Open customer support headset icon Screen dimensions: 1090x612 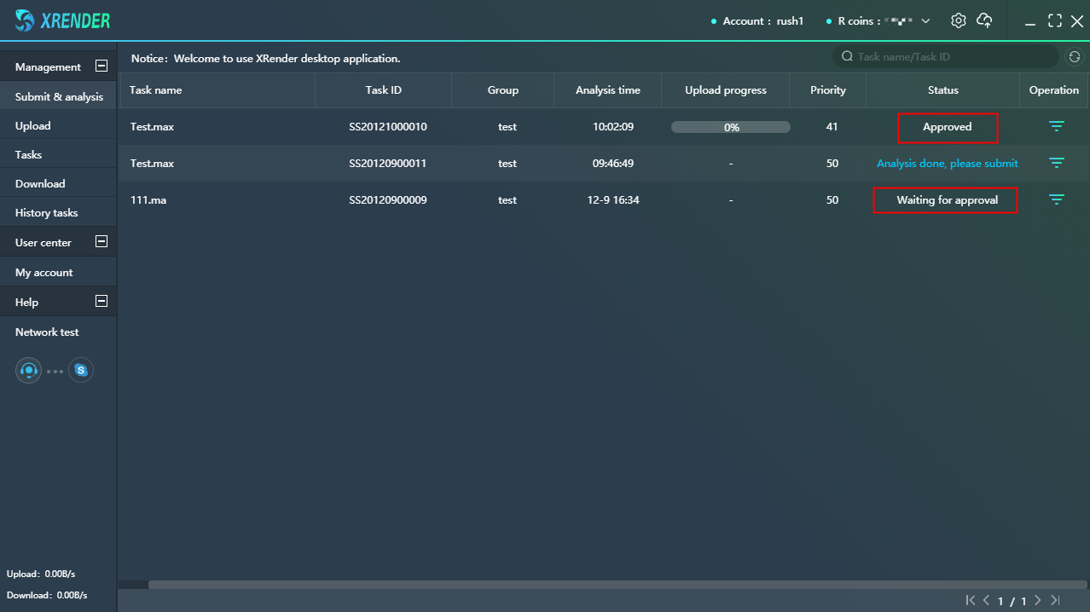point(28,371)
